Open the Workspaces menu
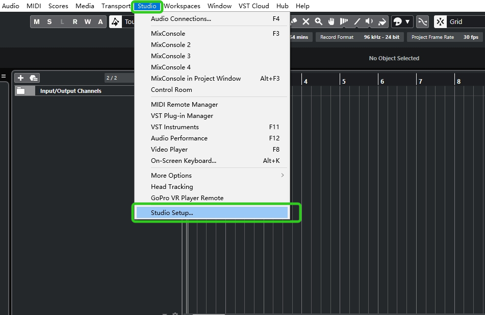This screenshot has width=485, height=315. [x=182, y=6]
